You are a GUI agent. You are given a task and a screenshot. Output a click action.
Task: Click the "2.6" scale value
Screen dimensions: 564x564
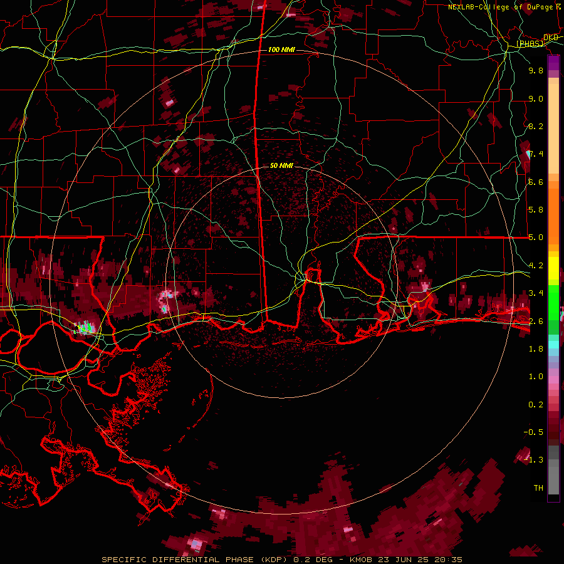point(536,321)
